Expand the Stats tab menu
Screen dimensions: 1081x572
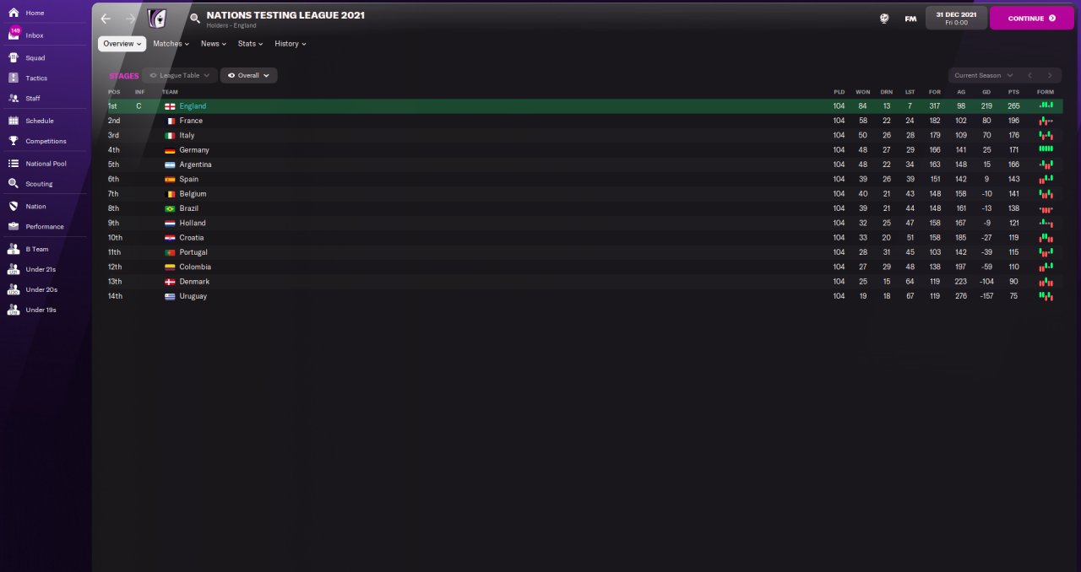pos(250,43)
